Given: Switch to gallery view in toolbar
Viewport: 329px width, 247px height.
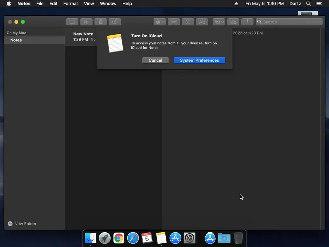Looking at the screenshot, I should (86, 22).
